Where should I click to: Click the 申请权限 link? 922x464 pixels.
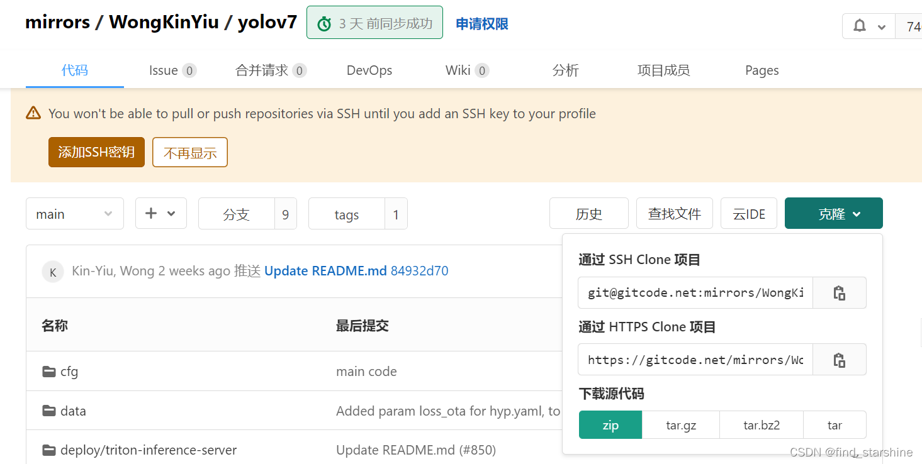click(482, 24)
